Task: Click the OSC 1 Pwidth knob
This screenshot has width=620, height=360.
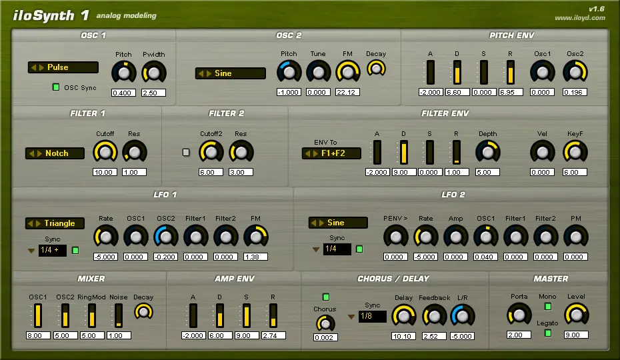Action: pos(154,73)
